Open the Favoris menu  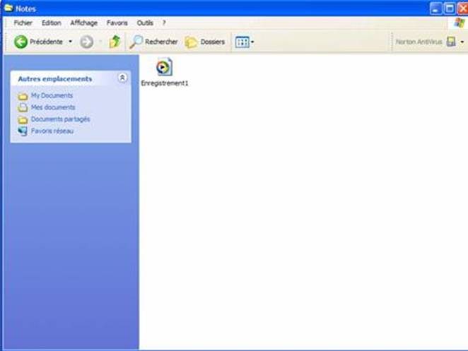(x=117, y=23)
